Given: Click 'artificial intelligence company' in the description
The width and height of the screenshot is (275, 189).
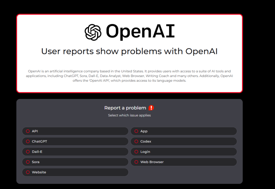Looking at the screenshot, I should click(x=69, y=71).
